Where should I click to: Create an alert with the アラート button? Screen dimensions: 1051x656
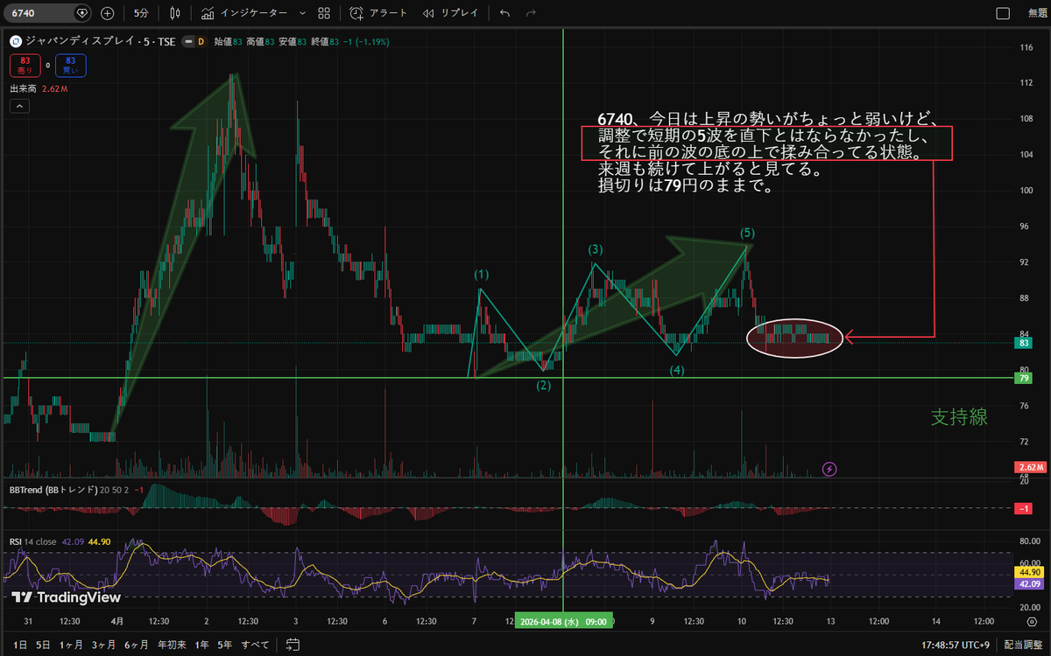pyautogui.click(x=377, y=13)
